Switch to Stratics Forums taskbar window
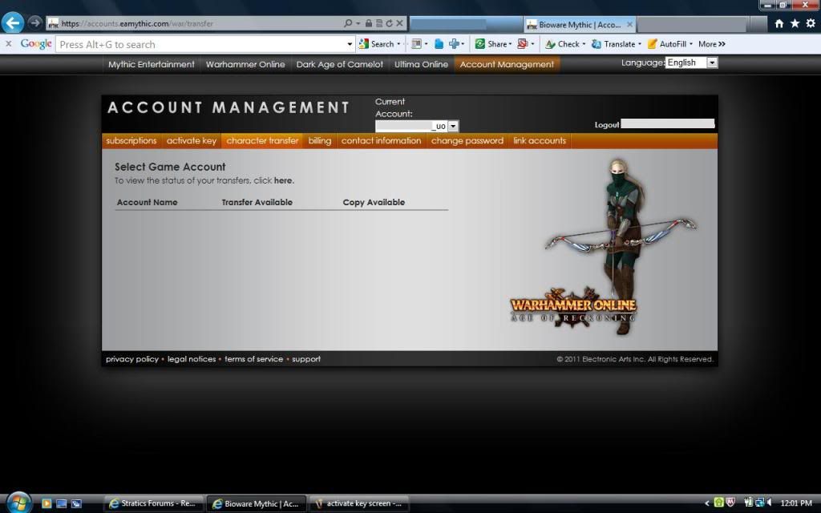The height and width of the screenshot is (513, 821). coord(152,503)
